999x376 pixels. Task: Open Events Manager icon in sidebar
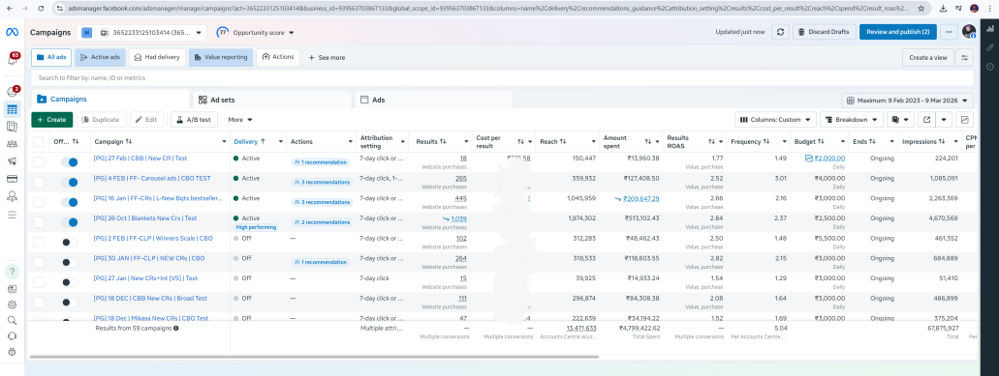click(12, 196)
